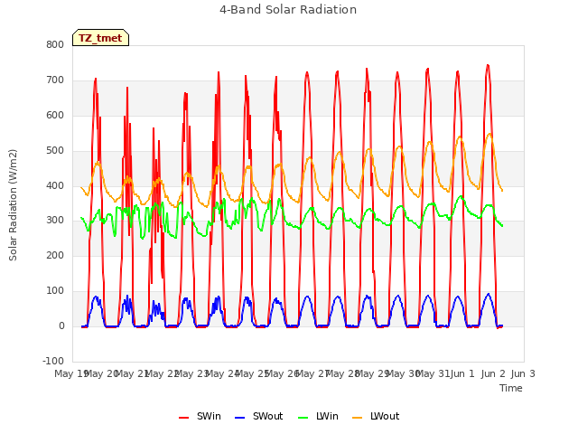Click the green LWin legend swatch
The width and height of the screenshot is (578, 434).
[x=303, y=418]
